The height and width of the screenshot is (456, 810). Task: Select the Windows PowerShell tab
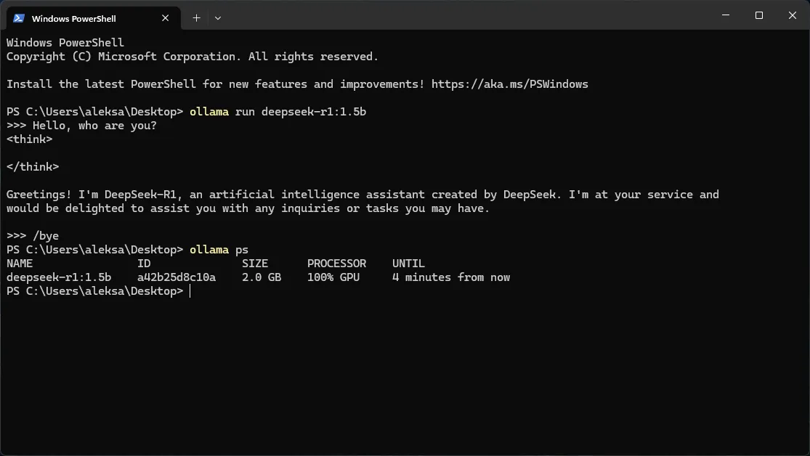[x=87, y=18]
